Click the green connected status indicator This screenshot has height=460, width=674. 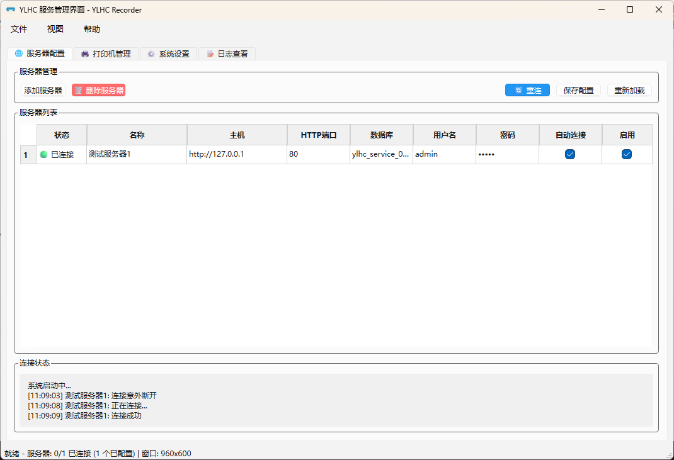tap(44, 154)
